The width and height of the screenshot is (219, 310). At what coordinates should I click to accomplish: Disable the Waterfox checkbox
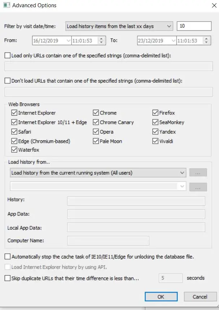click(x=14, y=150)
